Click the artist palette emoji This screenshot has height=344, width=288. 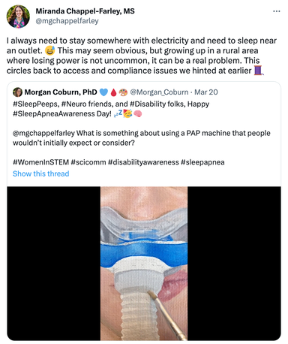pyautogui.click(x=123, y=92)
